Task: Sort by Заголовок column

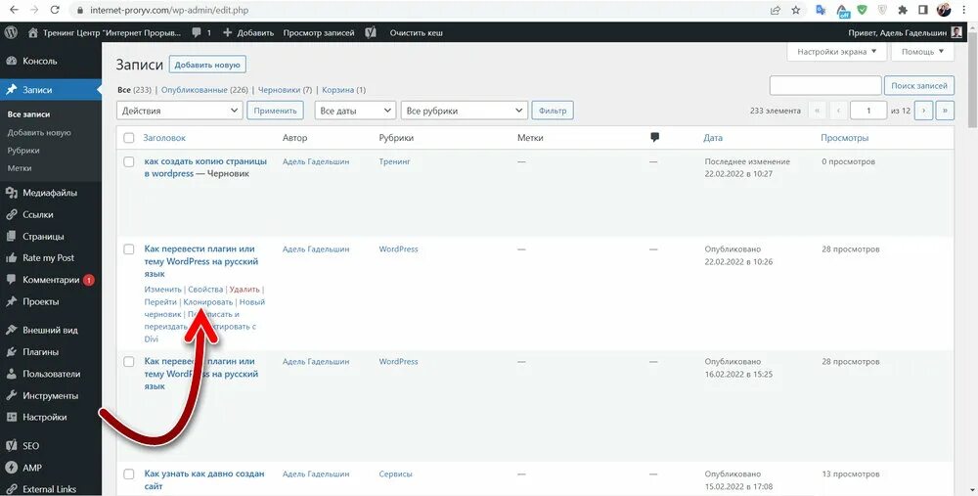Action: pyautogui.click(x=164, y=138)
